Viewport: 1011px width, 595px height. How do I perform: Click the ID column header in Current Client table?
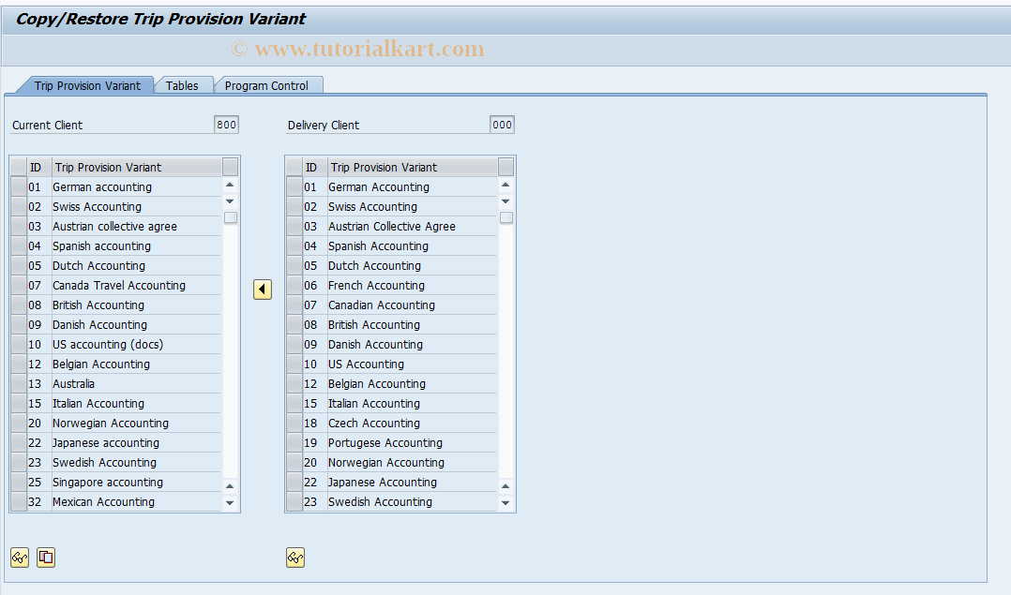(38, 168)
